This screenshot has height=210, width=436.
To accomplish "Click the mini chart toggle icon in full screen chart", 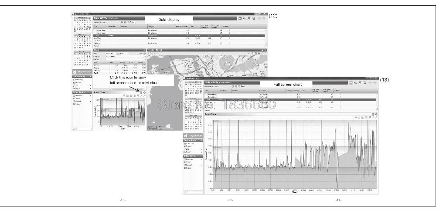I will [373, 114].
